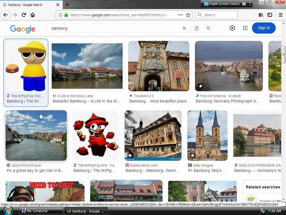This screenshot has height=215, width=286.
Task: Click the Google logo
Action: tap(23, 29)
